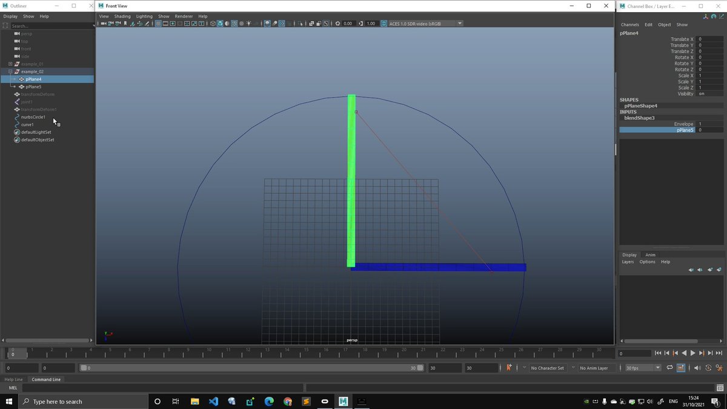This screenshot has height=409, width=727.
Task: Open the layer editor Options menu
Action: click(648, 262)
